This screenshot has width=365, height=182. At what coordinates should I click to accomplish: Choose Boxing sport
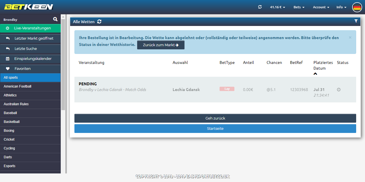(x=30, y=131)
